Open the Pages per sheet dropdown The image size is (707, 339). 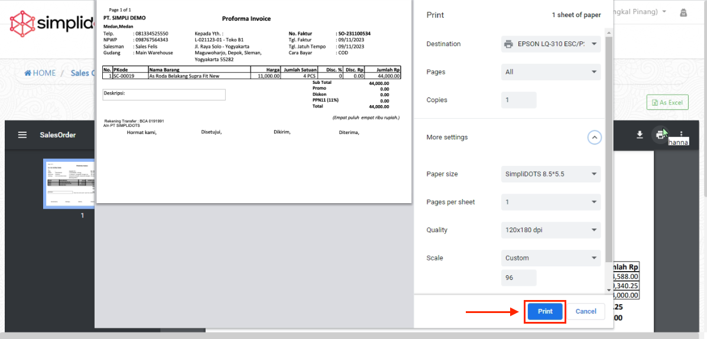point(550,202)
